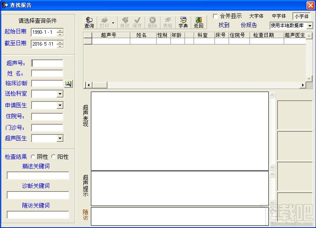Screen dimensions: 316x228
Task: Click the 科室 column header
Action: [204, 35]
